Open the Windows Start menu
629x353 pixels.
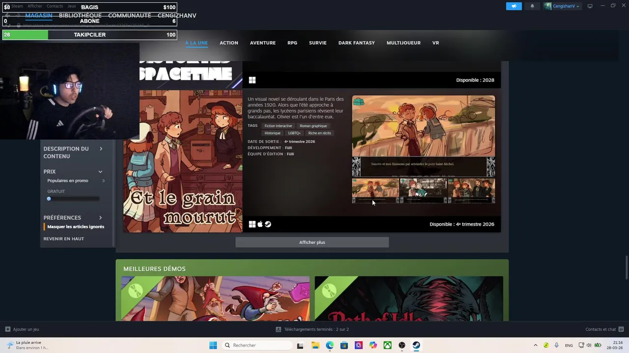(x=213, y=345)
